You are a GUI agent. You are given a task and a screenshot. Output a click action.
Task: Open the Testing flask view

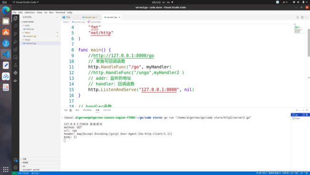click(x=15, y=65)
